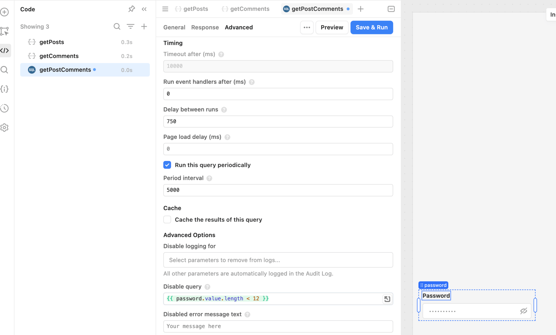Show help for Period interval
556x335 pixels.
209,178
